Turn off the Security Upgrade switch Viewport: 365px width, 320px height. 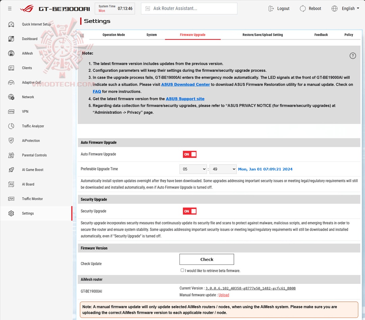[x=190, y=211]
